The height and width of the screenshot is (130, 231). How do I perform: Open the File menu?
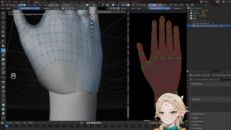(x=5, y=2)
